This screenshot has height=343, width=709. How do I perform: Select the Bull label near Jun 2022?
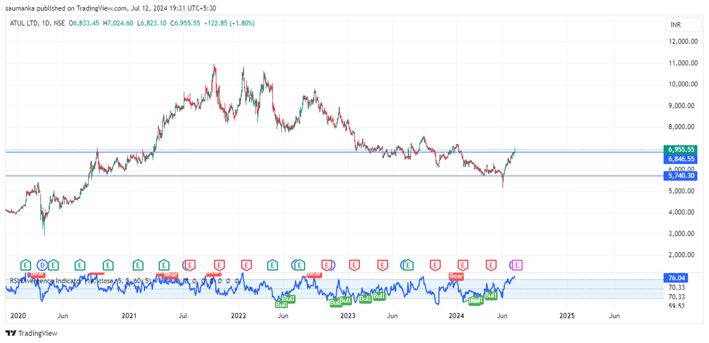coord(282,304)
